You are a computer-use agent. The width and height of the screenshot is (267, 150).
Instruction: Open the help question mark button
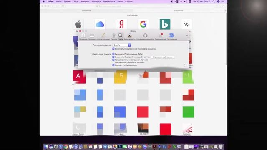[x=185, y=65]
